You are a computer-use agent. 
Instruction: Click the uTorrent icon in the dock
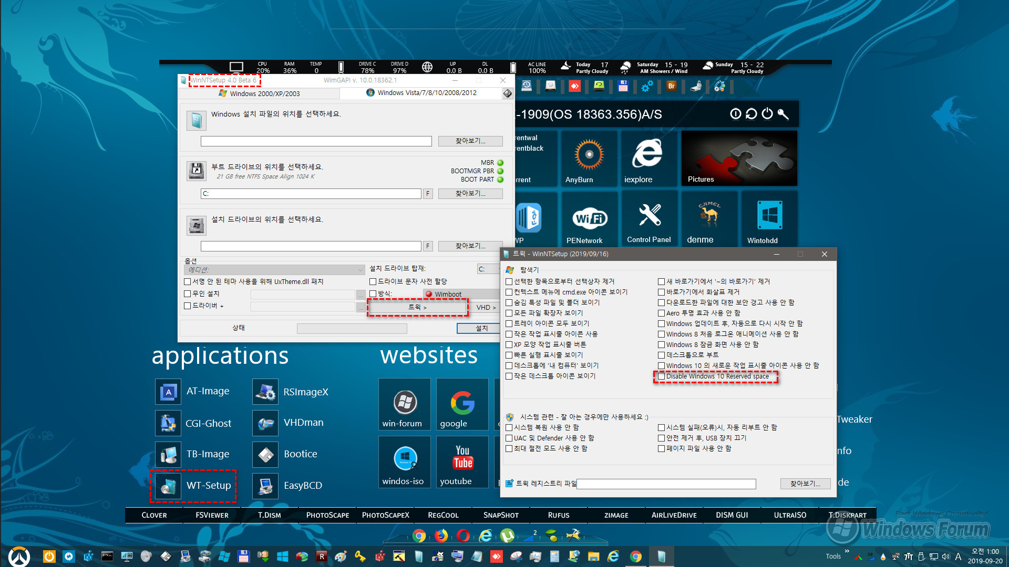(x=508, y=535)
